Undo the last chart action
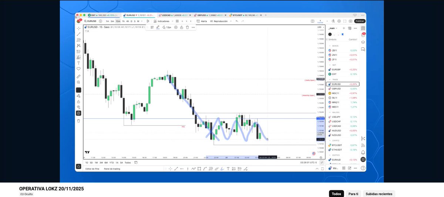 click(237, 21)
